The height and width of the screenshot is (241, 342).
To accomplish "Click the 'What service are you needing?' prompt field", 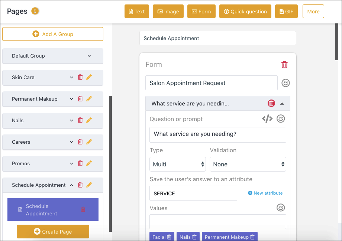I will point(218,135).
